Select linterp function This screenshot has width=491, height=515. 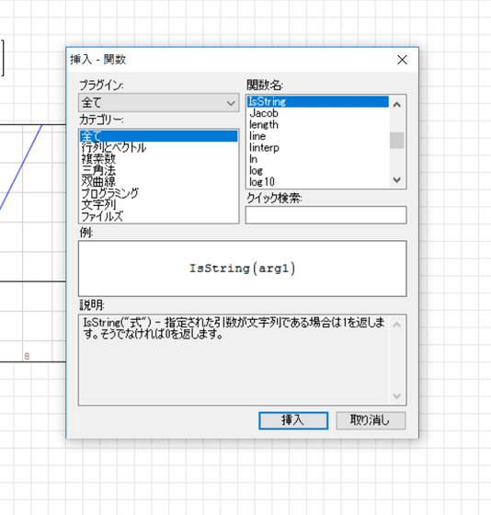[x=318, y=147]
